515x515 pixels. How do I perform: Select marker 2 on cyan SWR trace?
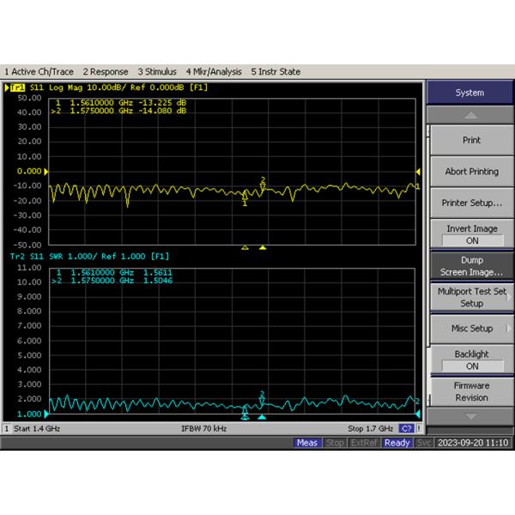tap(262, 395)
